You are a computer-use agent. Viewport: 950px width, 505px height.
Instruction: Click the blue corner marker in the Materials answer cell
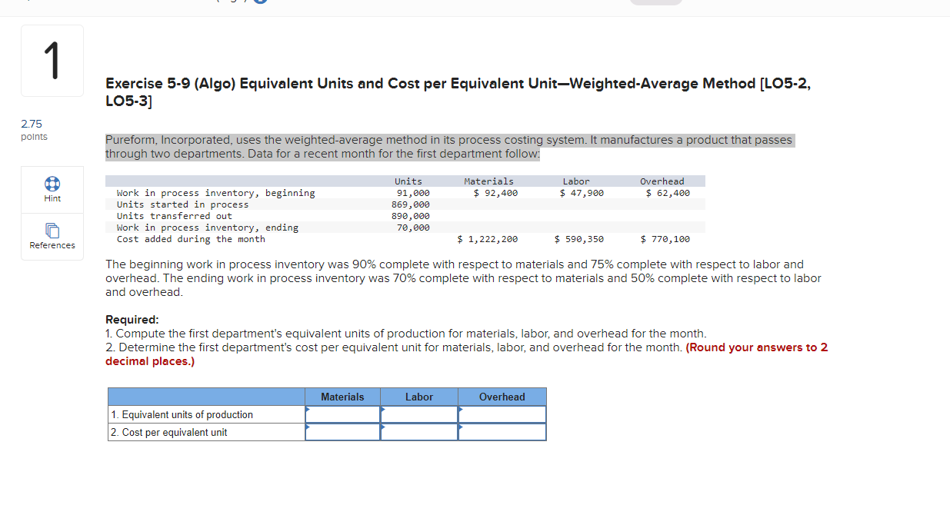[308, 410]
